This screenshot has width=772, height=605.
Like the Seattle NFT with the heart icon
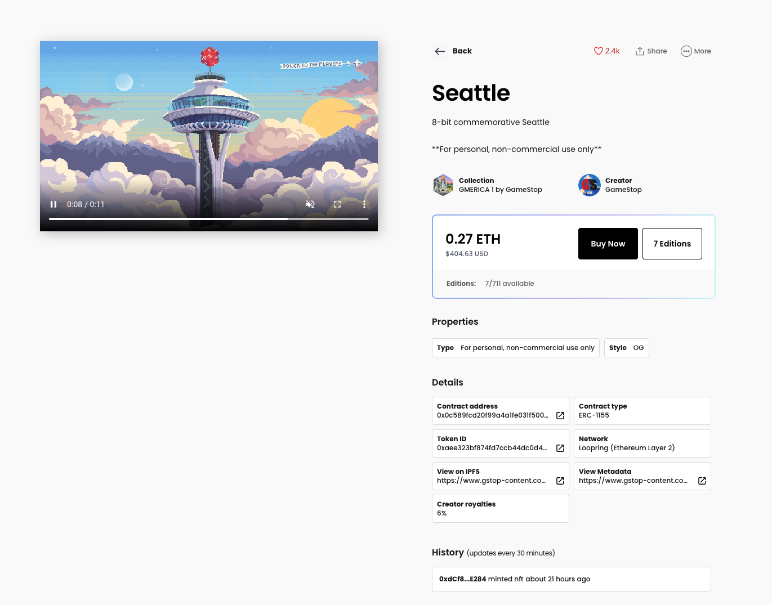coord(598,51)
